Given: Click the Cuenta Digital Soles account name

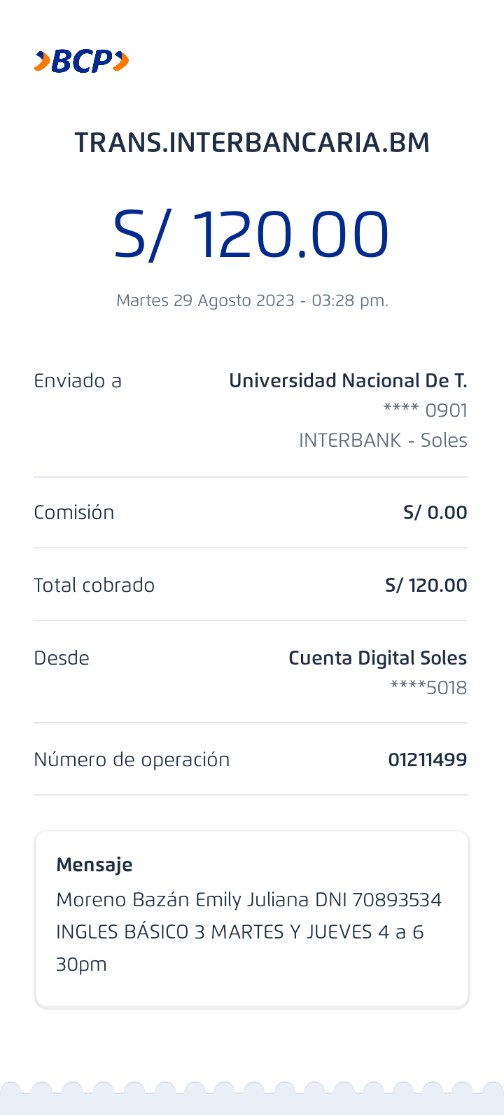Looking at the screenshot, I should 377,658.
